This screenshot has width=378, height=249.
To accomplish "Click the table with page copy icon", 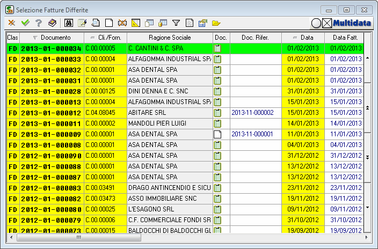I will pos(149,23).
